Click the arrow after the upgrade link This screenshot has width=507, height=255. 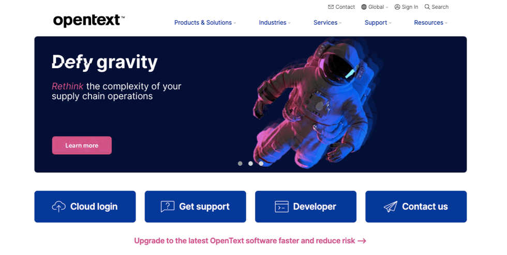coord(362,241)
